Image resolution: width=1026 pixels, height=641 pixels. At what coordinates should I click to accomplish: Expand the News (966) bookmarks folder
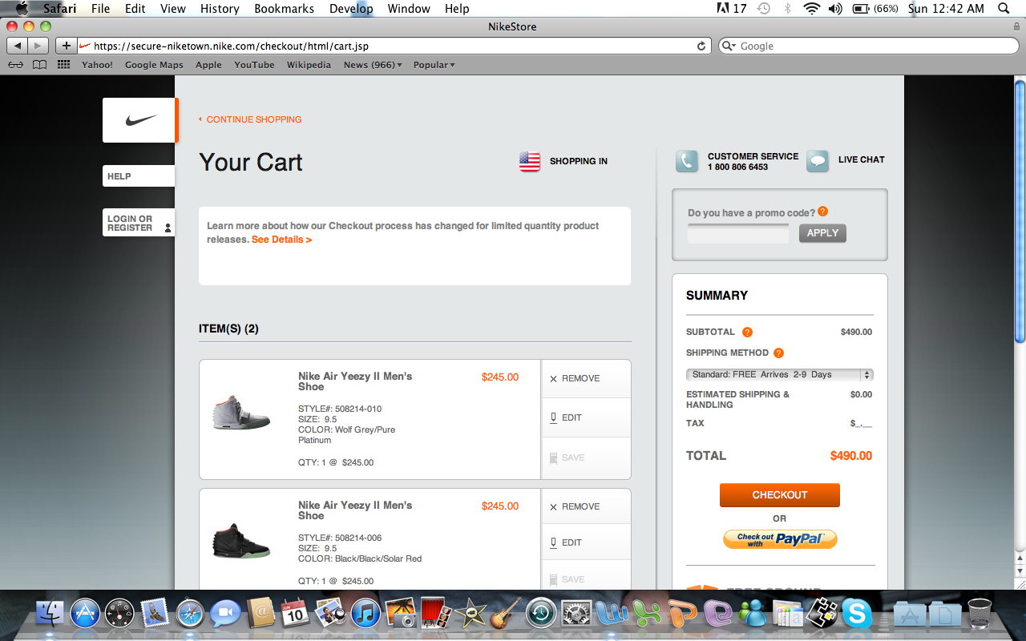[x=373, y=65]
